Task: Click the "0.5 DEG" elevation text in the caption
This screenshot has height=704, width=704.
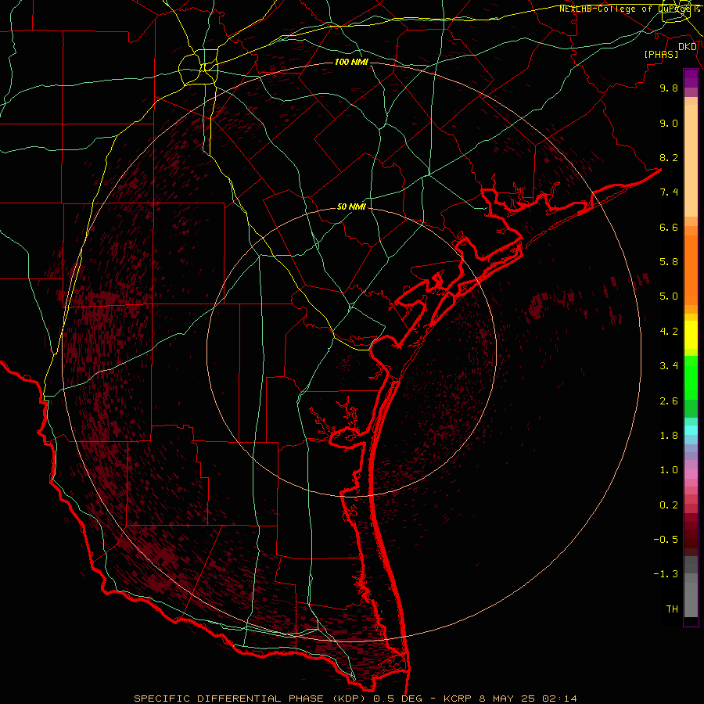Action: 398,699
